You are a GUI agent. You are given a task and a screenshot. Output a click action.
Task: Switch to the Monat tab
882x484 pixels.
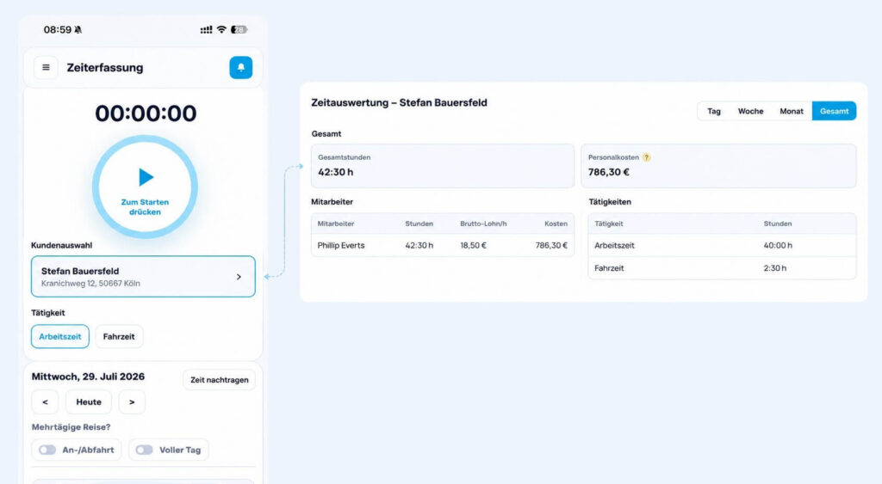tap(792, 111)
